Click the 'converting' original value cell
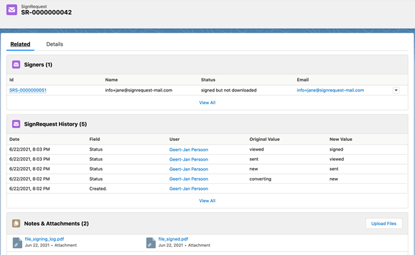The height and width of the screenshot is (255, 415). click(x=260, y=179)
